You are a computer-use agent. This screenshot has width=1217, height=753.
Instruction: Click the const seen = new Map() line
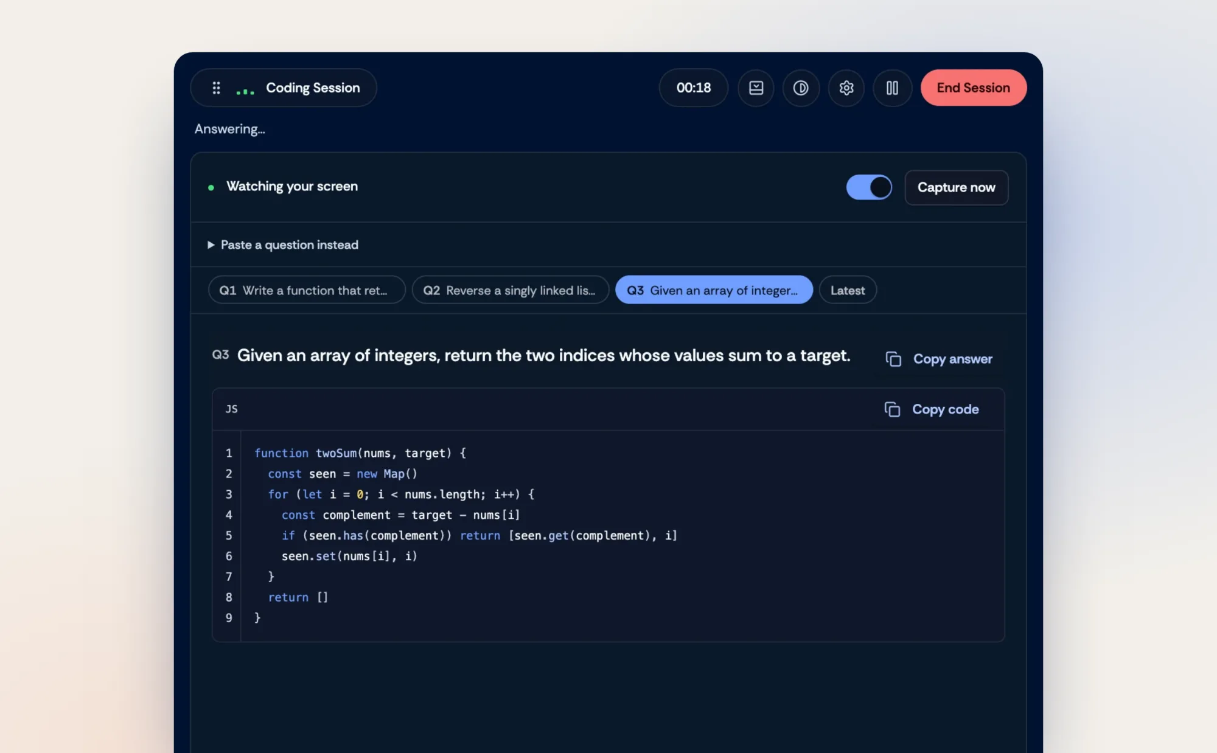(343, 474)
